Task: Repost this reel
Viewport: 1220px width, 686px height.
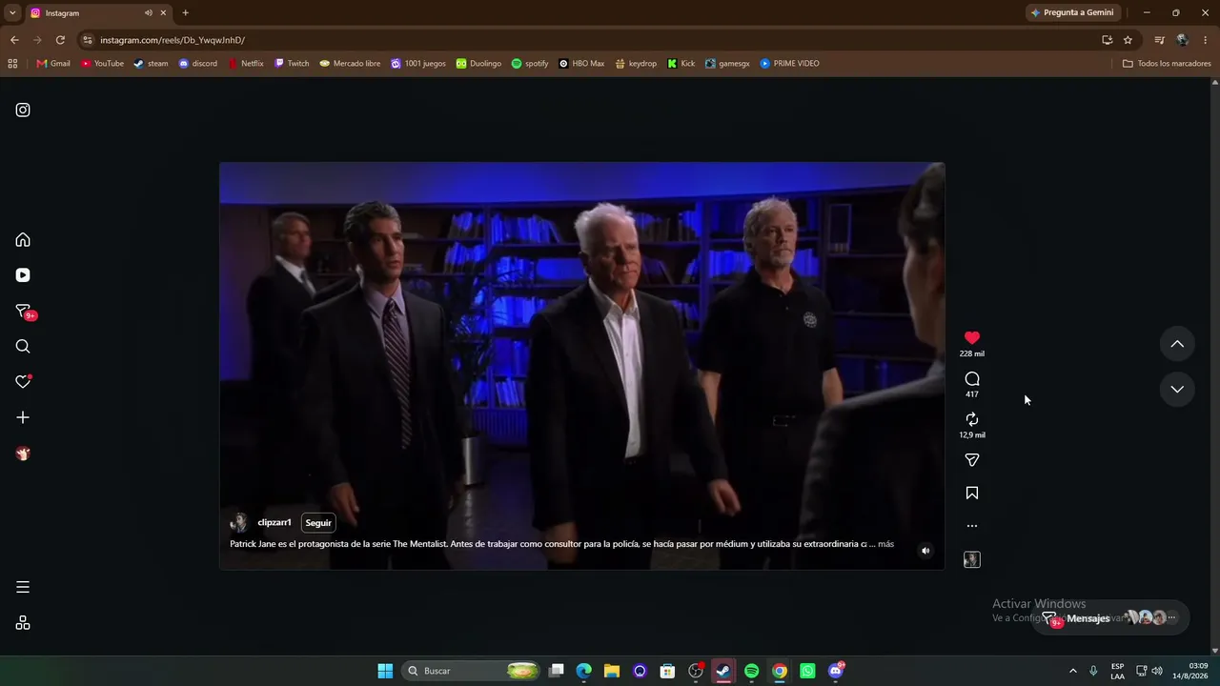Action: [972, 419]
